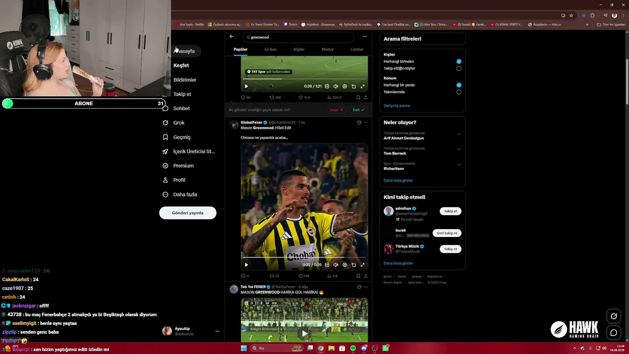The image size is (629, 354).
Task: Select the 'Herhangi bir yerde' radio option
Action: tap(459, 85)
